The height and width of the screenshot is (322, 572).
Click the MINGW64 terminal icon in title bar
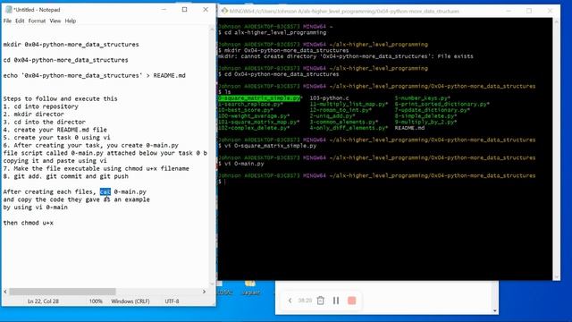click(224, 11)
